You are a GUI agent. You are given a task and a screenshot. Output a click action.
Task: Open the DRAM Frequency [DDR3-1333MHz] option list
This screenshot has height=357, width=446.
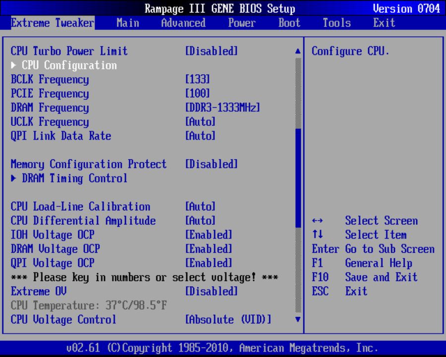(x=223, y=108)
